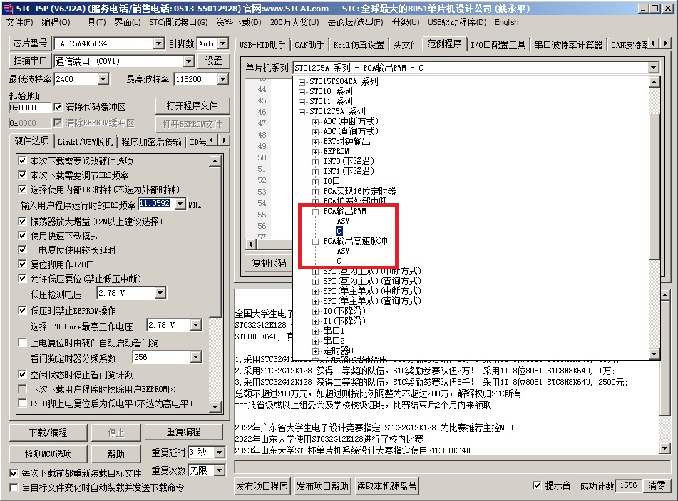Click 起始地址 0x0000 input field
The image size is (678, 501).
click(x=29, y=108)
